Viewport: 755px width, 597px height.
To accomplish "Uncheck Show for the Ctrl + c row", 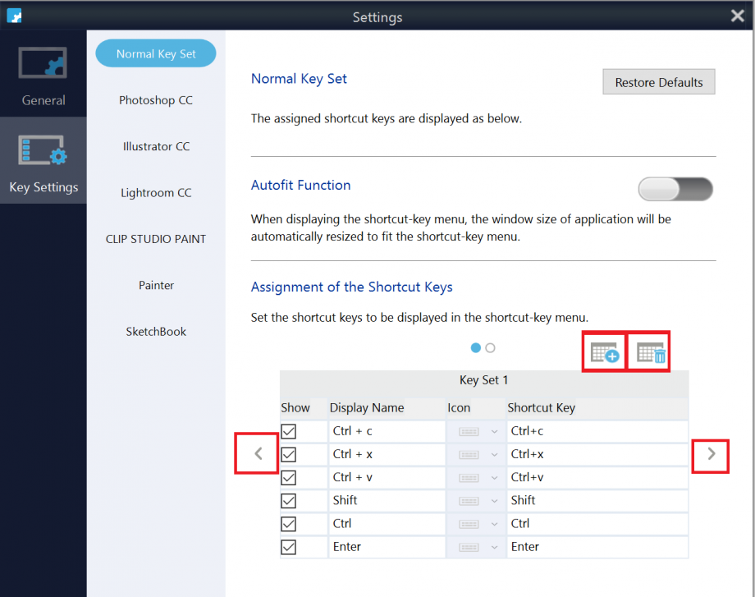I will click(288, 431).
